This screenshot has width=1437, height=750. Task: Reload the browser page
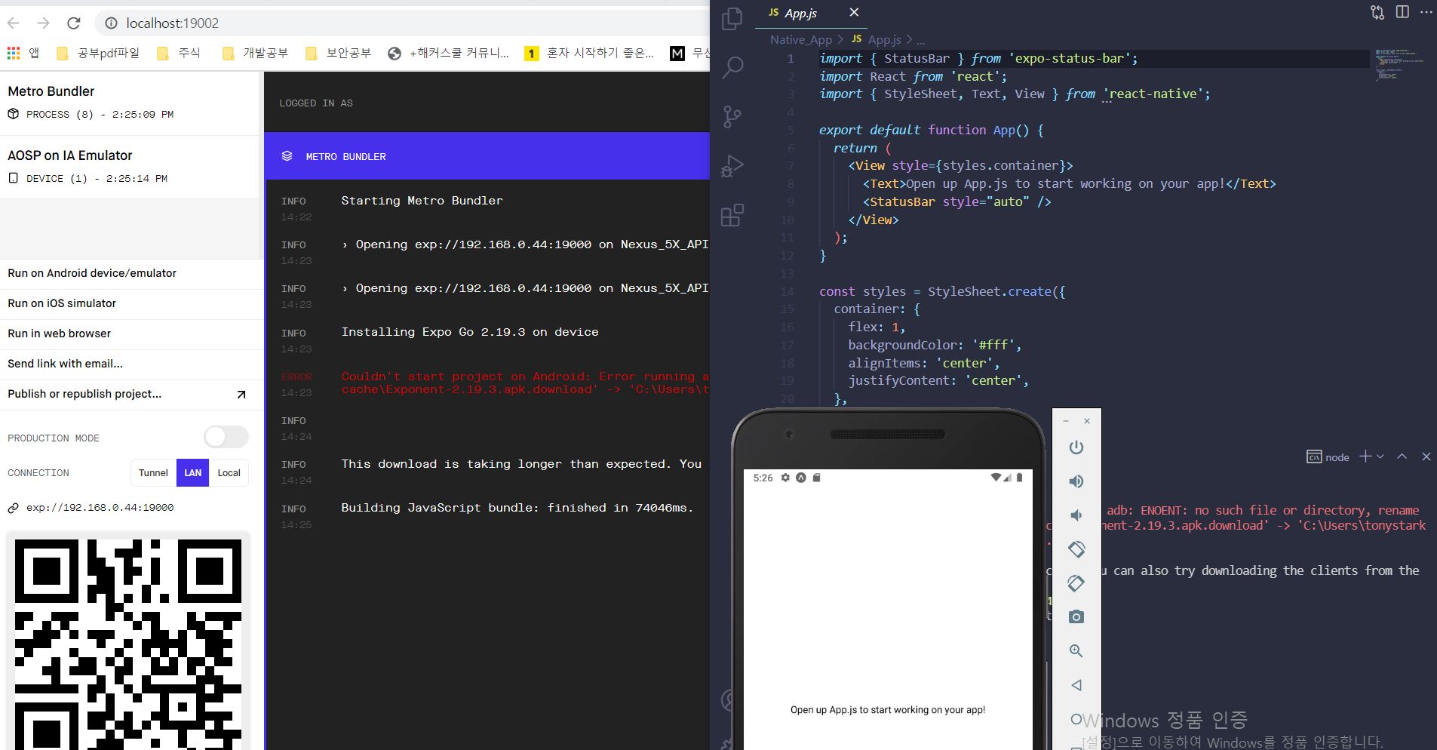pos(74,23)
